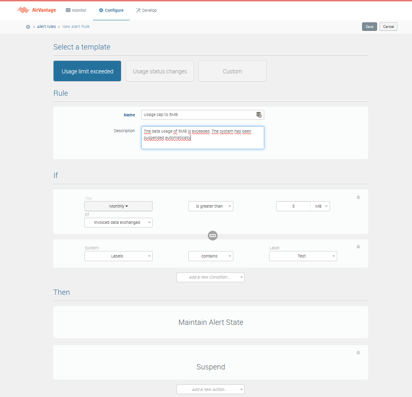Click the gear icon in the breadcrumb

28,27
